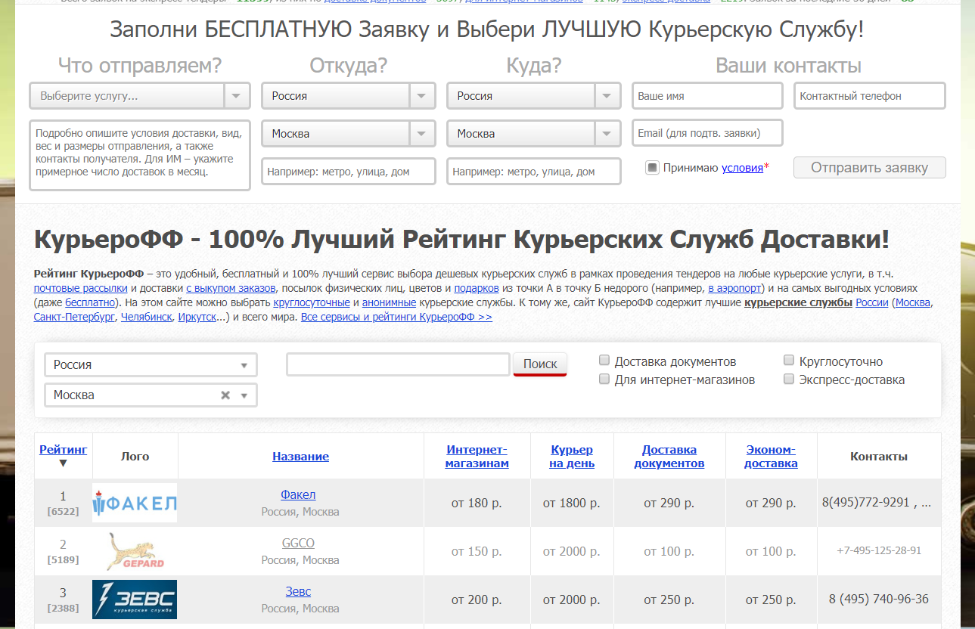
Task: Open the Зевс company name link
Action: pyautogui.click(x=298, y=591)
